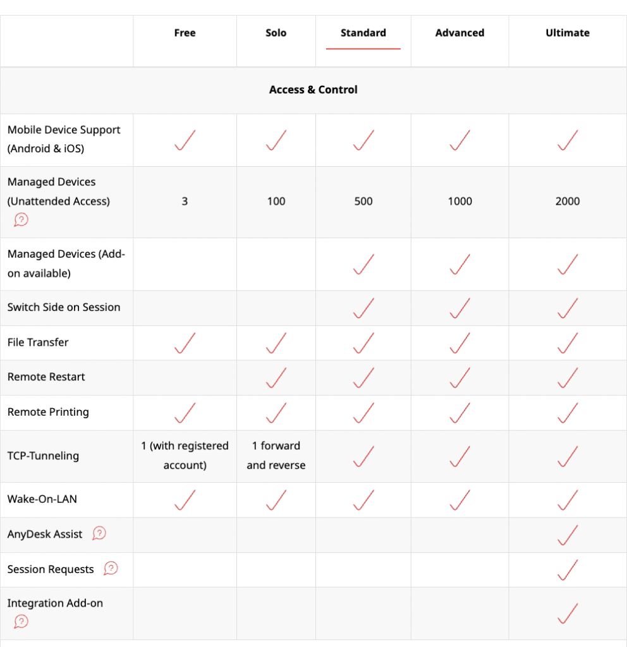Click the AnyDesk Assist help icon
The image size is (627, 647).
click(x=99, y=534)
